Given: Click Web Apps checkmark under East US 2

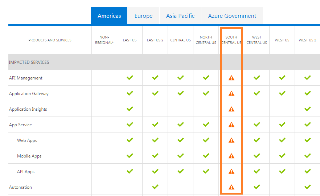Looking at the screenshot, I should coord(155,140).
